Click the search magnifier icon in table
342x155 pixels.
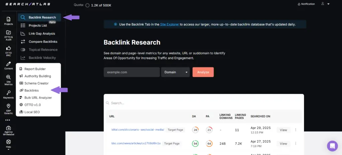click(x=108, y=103)
